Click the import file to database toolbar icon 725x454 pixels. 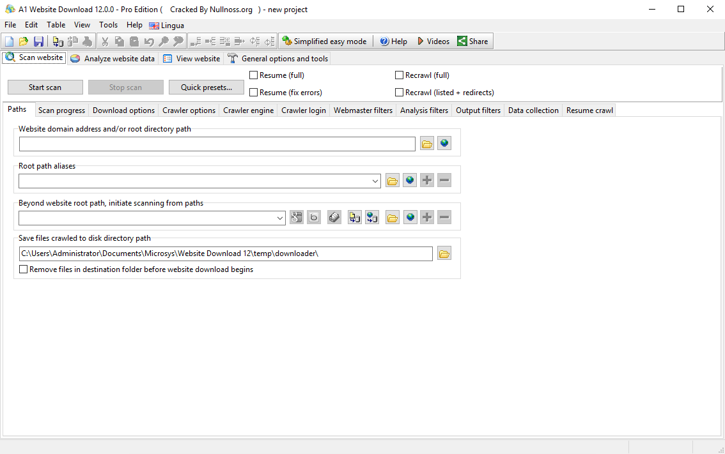pyautogui.click(x=58, y=42)
